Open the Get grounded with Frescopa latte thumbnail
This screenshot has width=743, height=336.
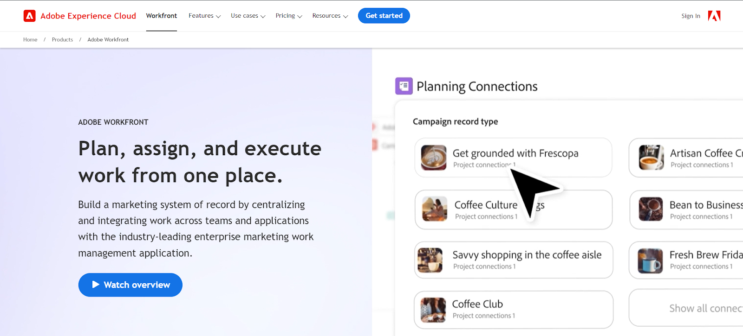pos(434,158)
